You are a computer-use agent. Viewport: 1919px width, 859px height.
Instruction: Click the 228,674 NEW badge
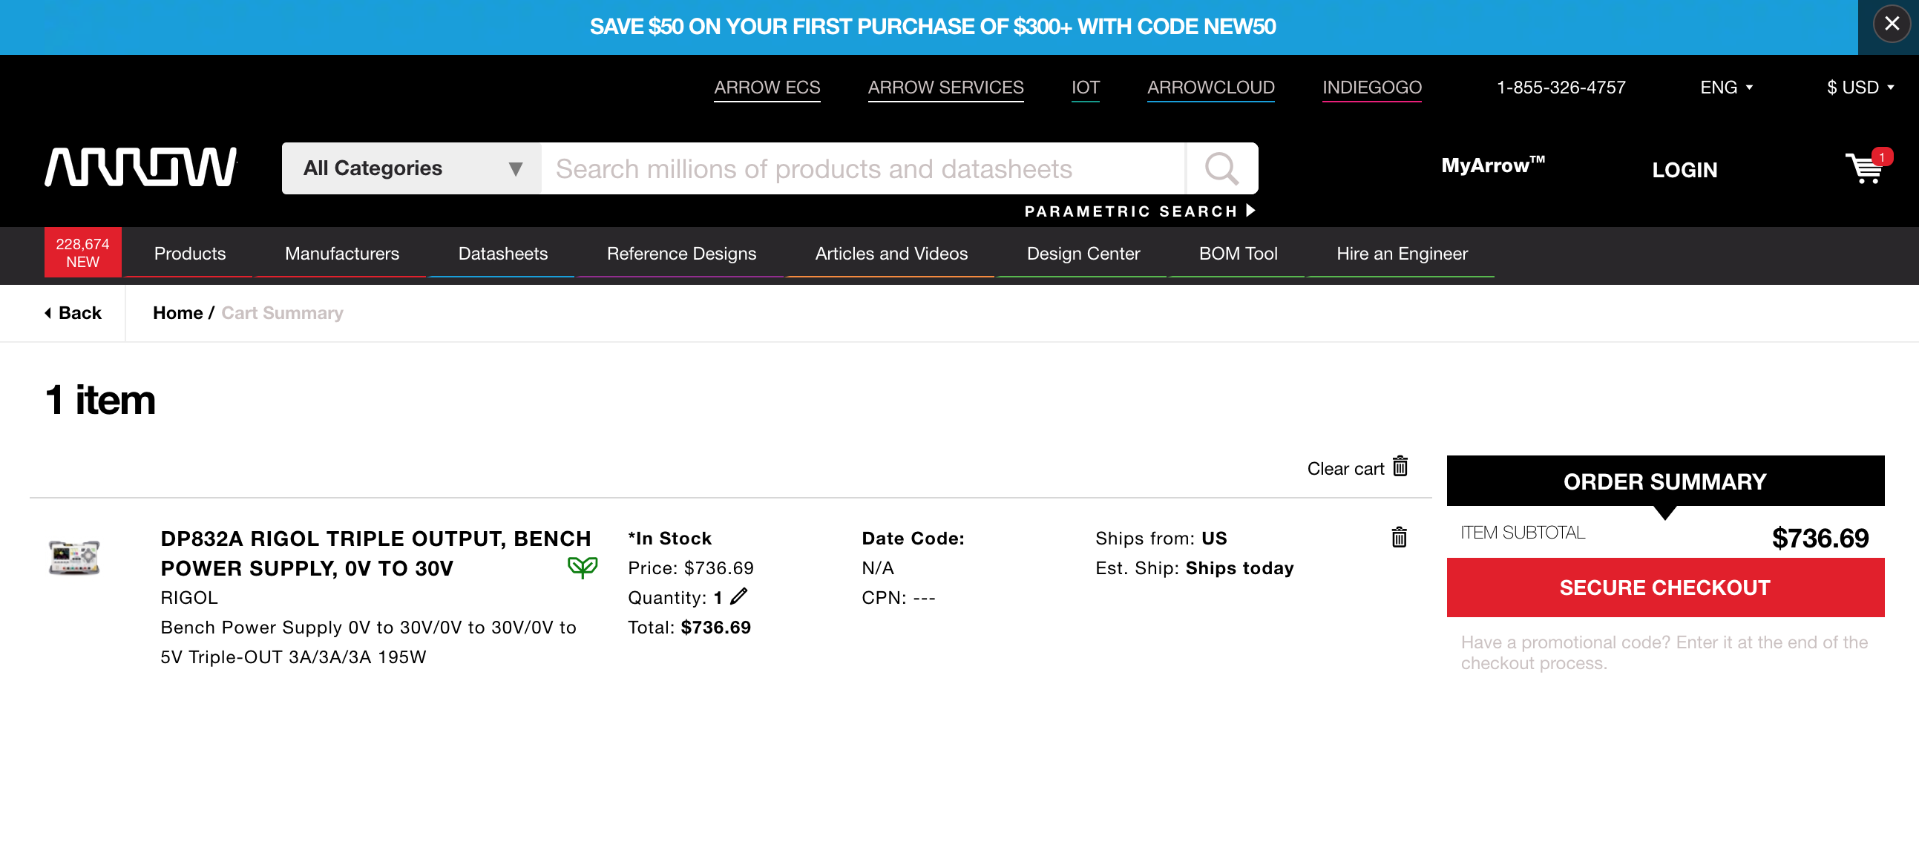point(82,253)
